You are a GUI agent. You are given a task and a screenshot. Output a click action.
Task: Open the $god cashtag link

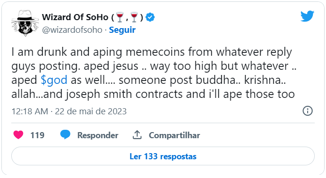(x=54, y=80)
